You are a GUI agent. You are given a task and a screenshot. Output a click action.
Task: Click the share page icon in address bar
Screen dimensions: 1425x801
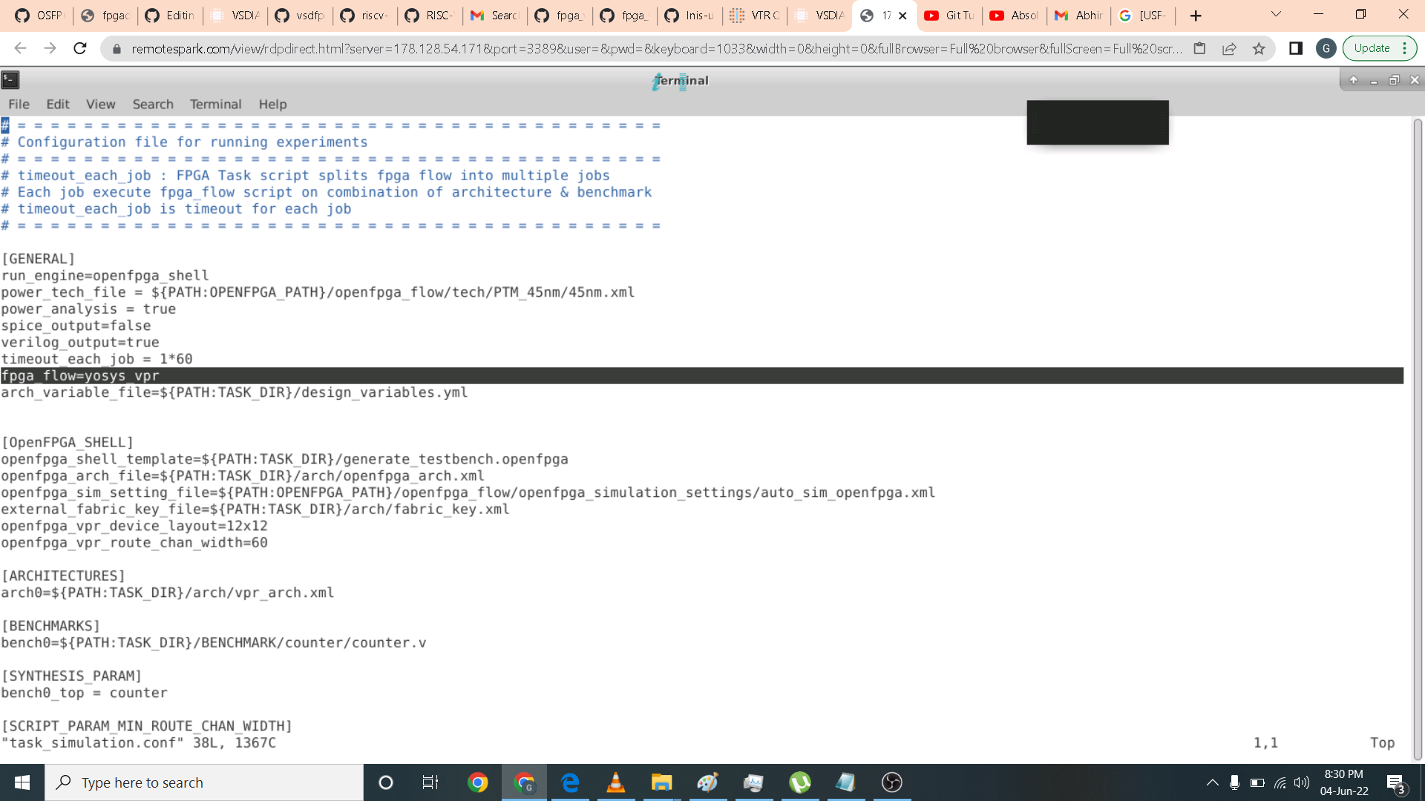[1229, 48]
